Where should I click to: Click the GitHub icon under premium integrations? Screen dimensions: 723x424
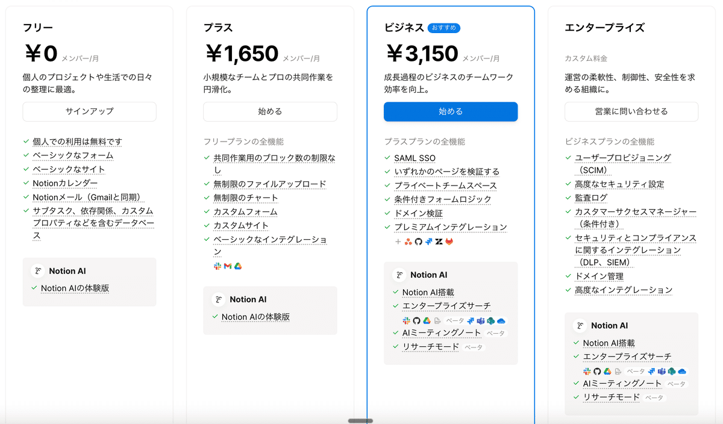click(x=418, y=242)
